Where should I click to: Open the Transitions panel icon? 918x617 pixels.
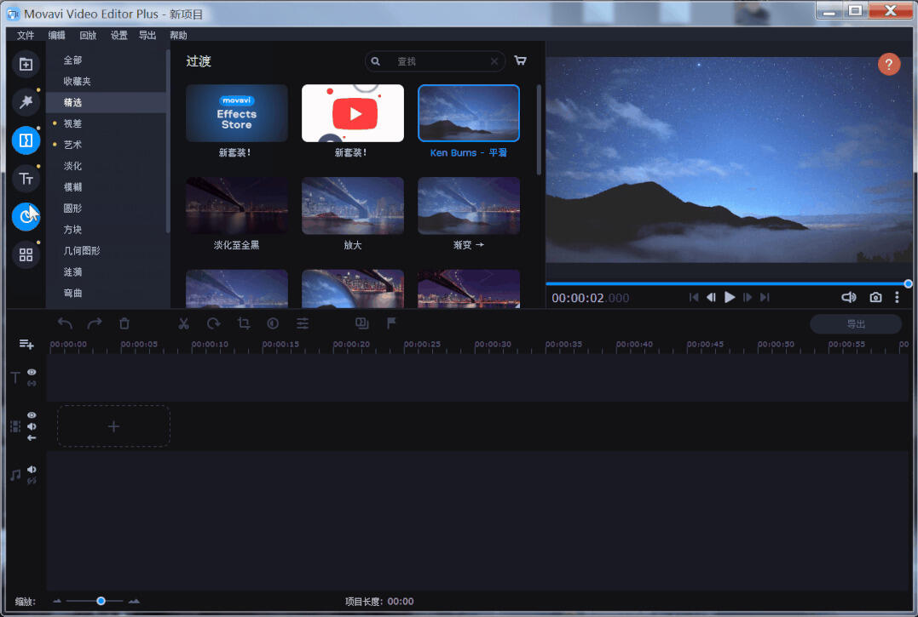(26, 140)
